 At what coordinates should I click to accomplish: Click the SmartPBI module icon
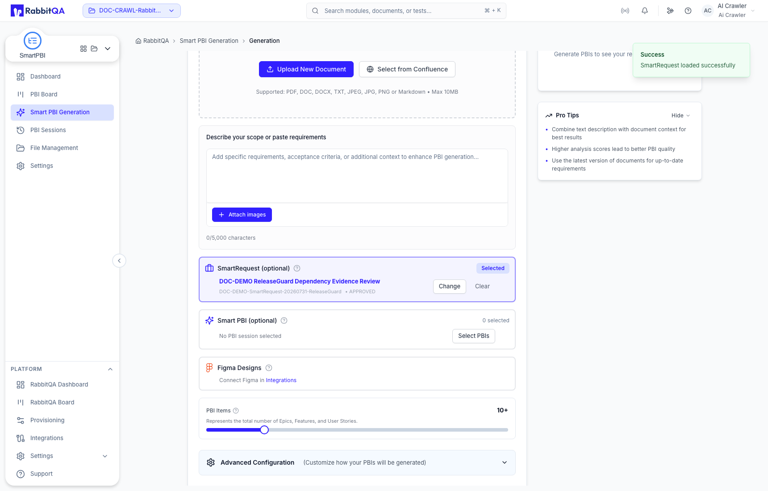33,41
